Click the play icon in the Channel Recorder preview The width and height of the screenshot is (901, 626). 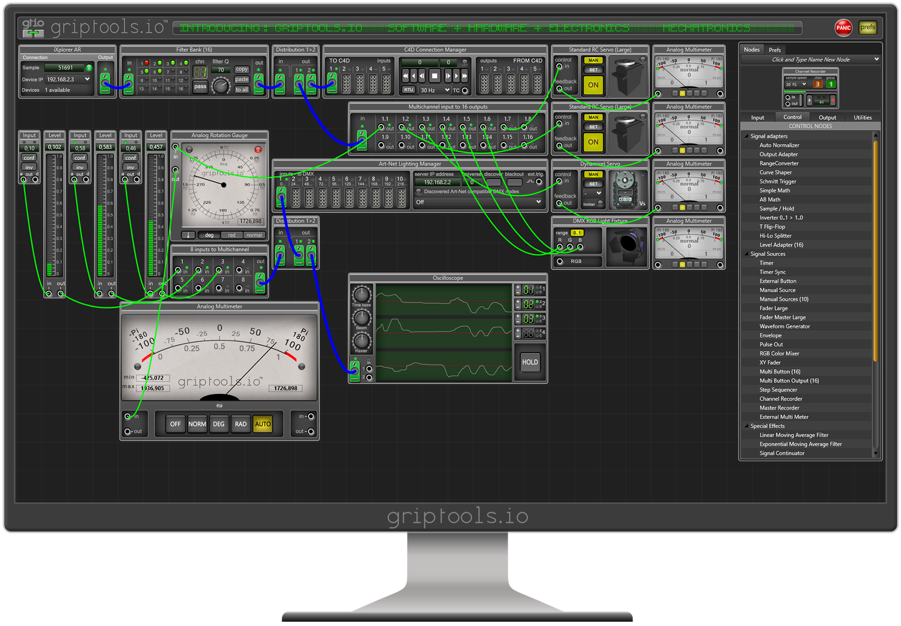(x=809, y=100)
